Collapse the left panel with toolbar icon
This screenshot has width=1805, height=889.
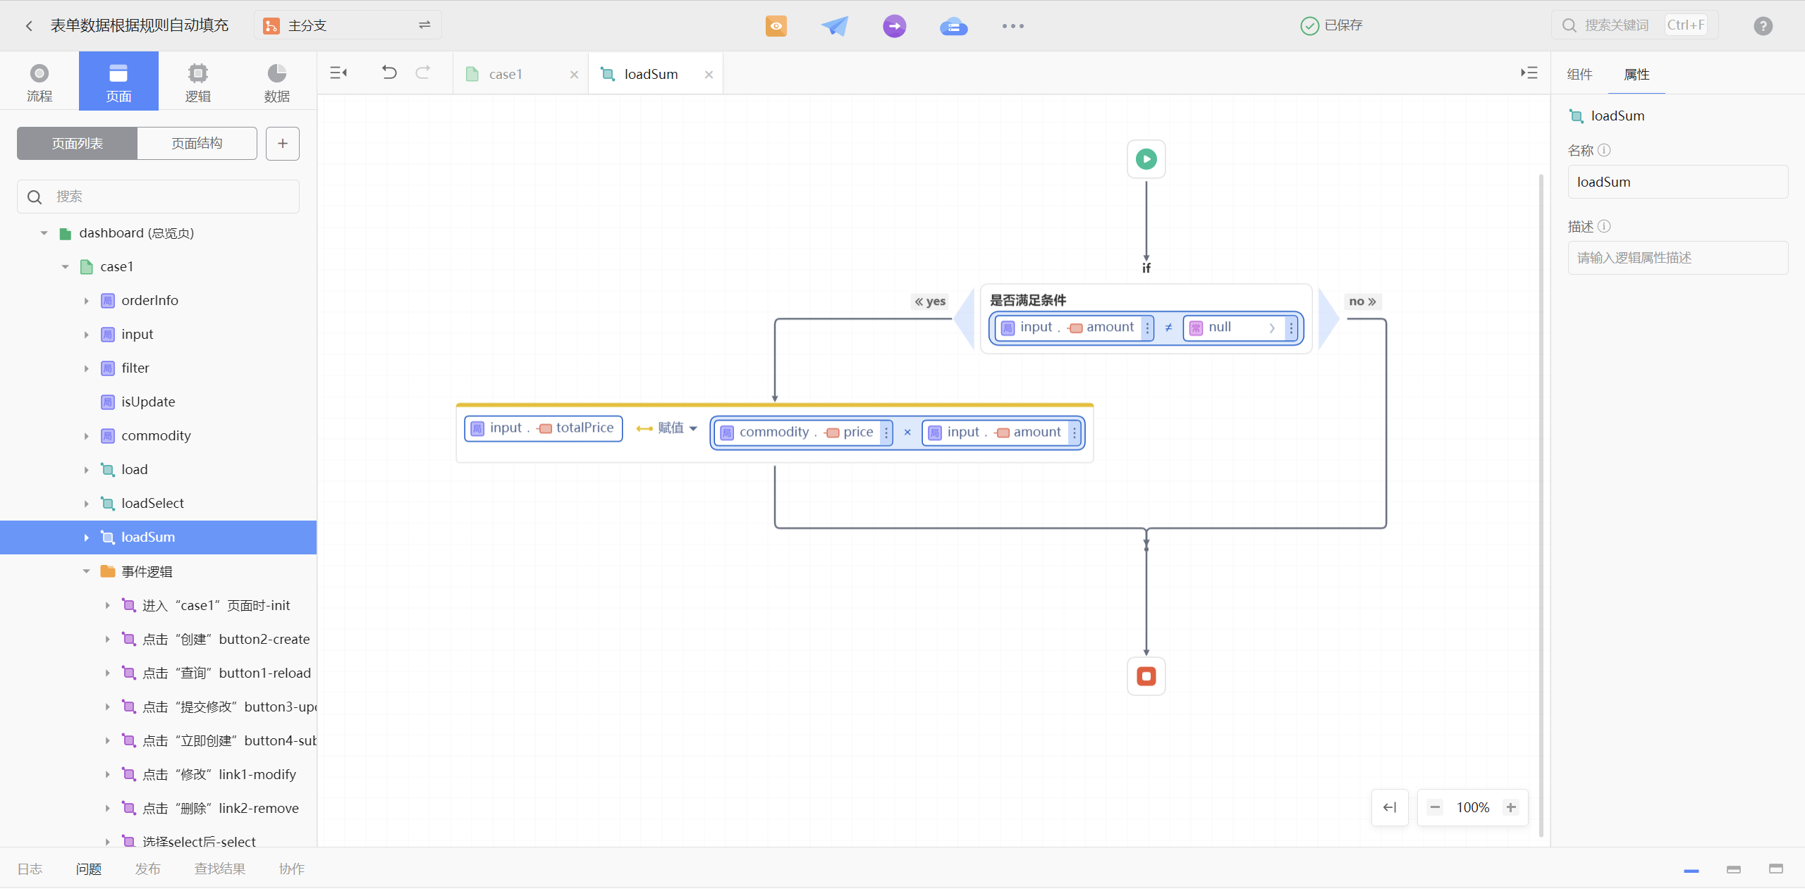click(338, 73)
